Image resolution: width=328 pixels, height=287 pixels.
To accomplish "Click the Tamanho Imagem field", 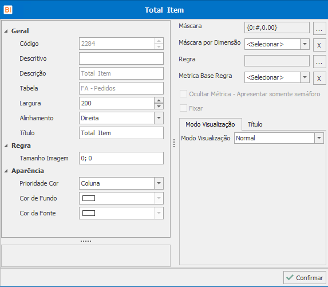I will [x=121, y=158].
